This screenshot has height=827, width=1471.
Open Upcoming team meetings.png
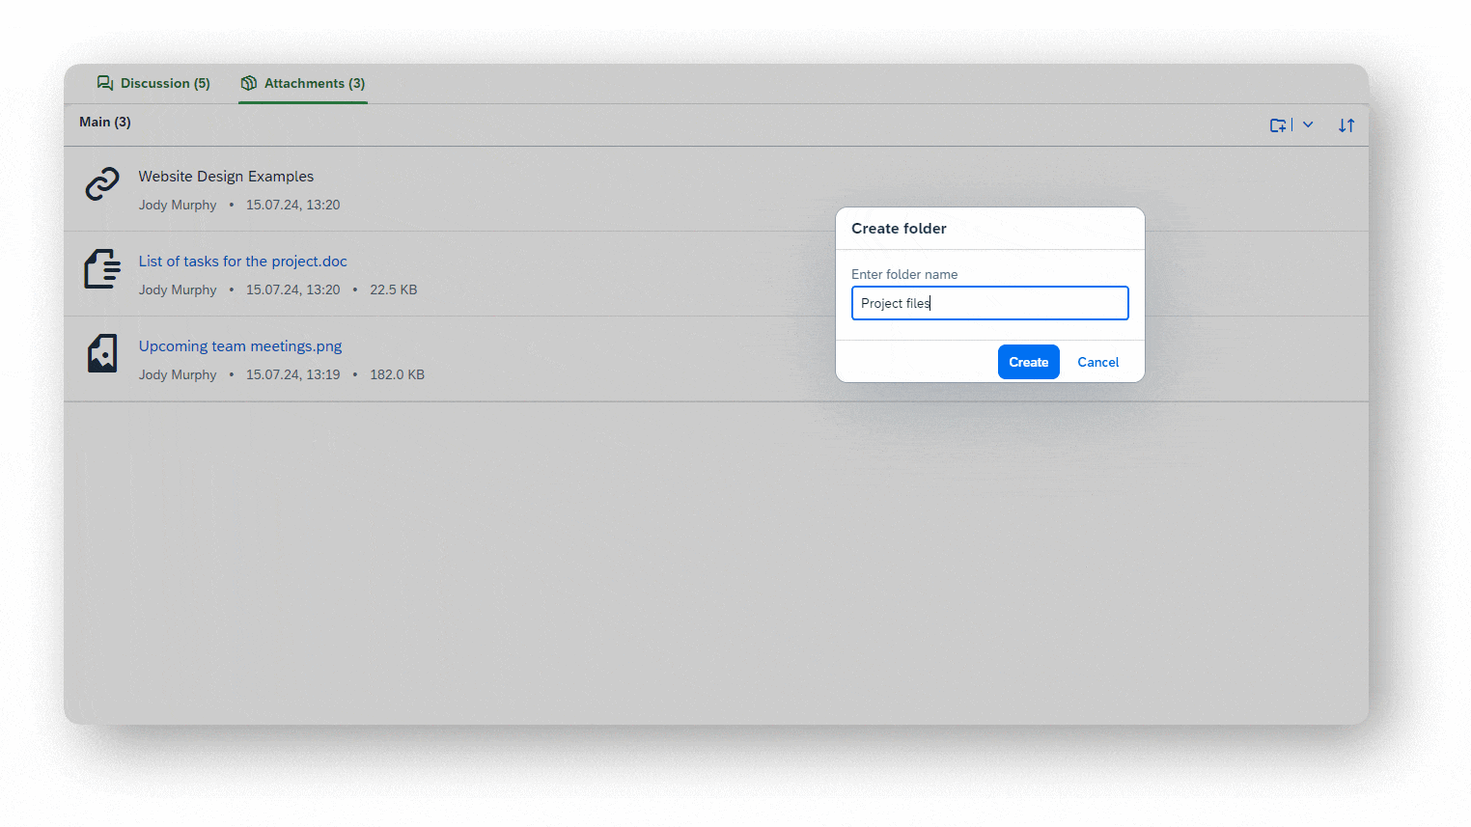(240, 346)
